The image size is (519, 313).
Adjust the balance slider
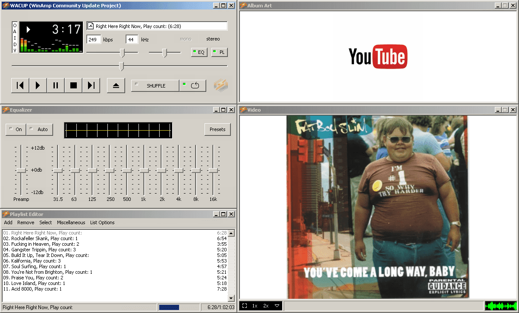(165, 53)
